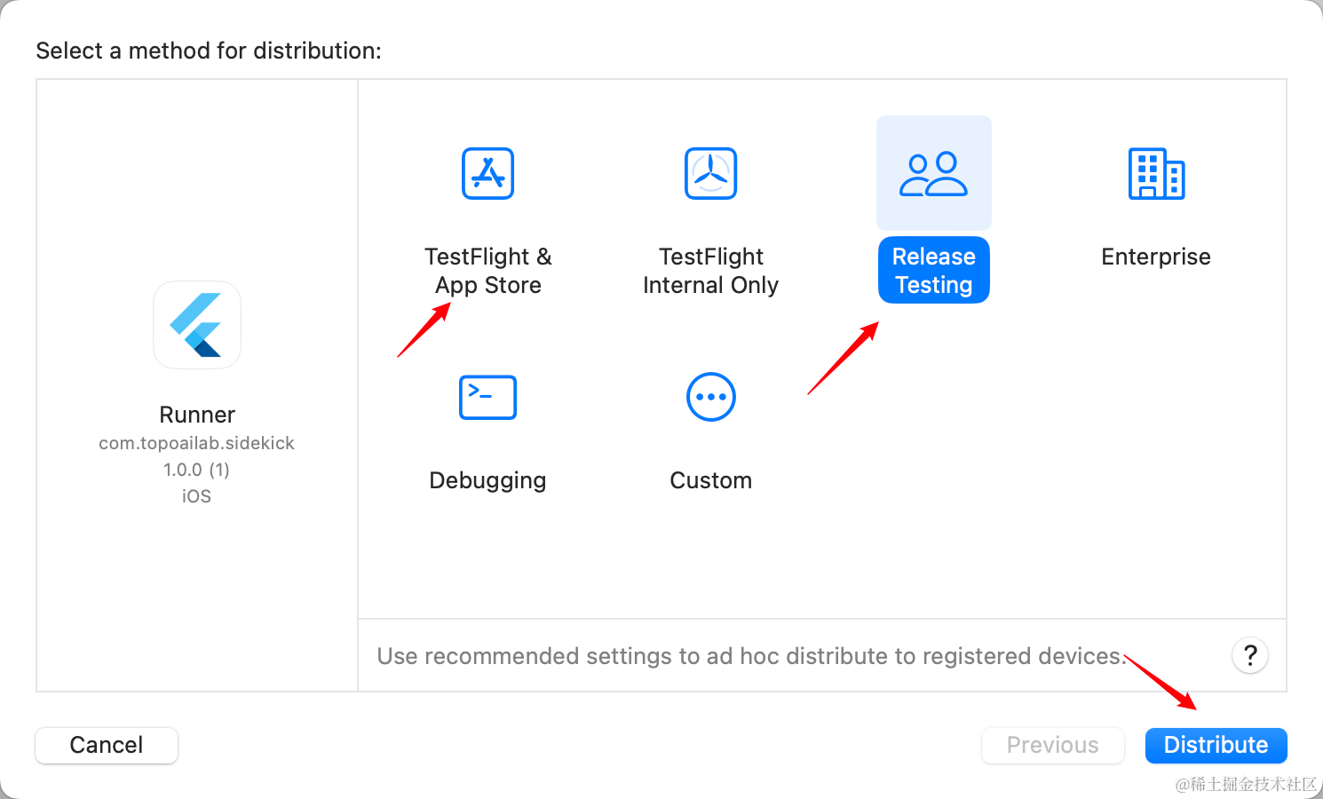
Task: Click the disabled Previous button
Action: tap(1052, 745)
